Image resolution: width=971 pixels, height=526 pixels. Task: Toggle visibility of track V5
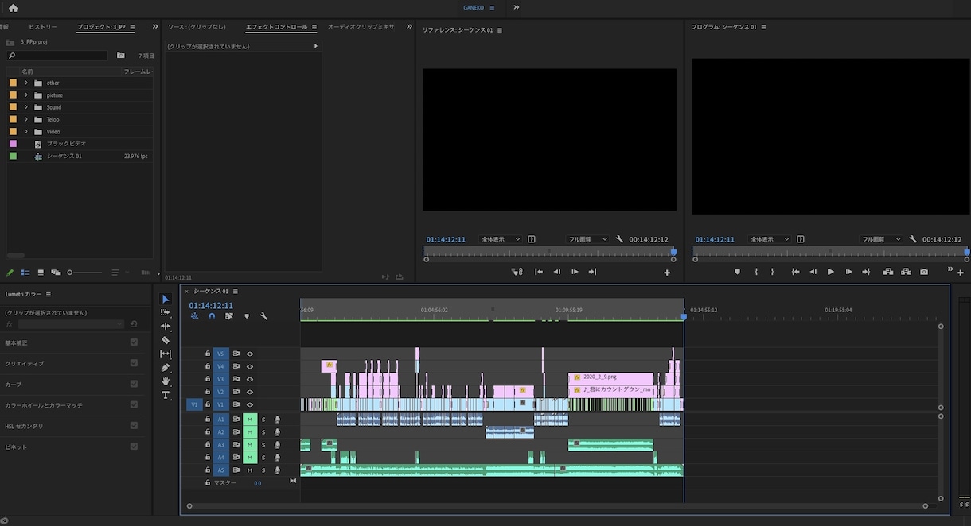(250, 354)
